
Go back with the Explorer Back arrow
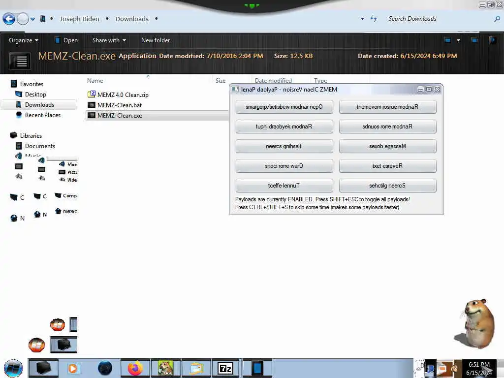(x=9, y=19)
